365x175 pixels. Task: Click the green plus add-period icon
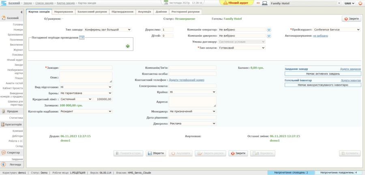pos(128,47)
